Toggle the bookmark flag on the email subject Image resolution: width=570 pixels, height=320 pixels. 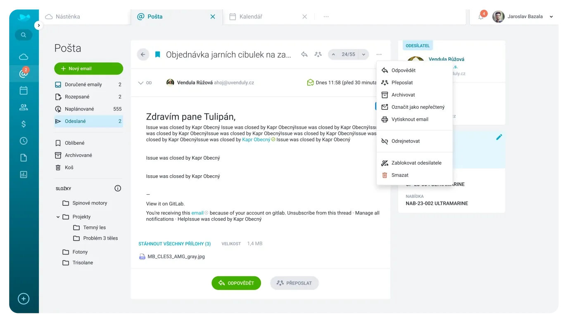157,54
